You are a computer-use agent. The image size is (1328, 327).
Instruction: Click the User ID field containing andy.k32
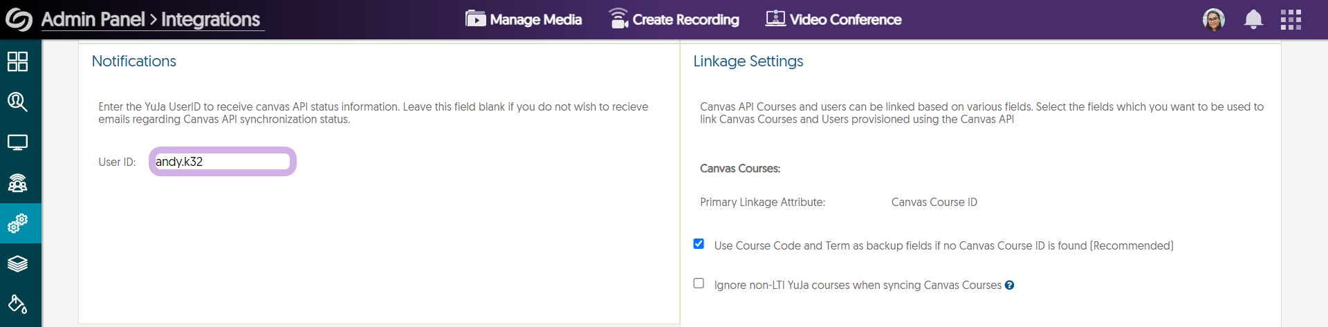(222, 162)
